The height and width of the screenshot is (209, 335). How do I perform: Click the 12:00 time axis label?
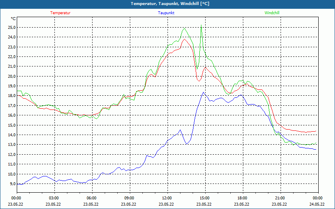tap(167, 198)
